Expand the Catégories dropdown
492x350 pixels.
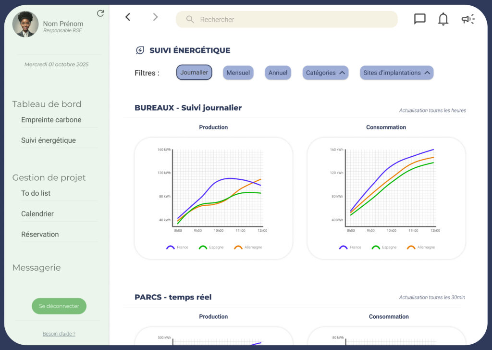click(325, 73)
